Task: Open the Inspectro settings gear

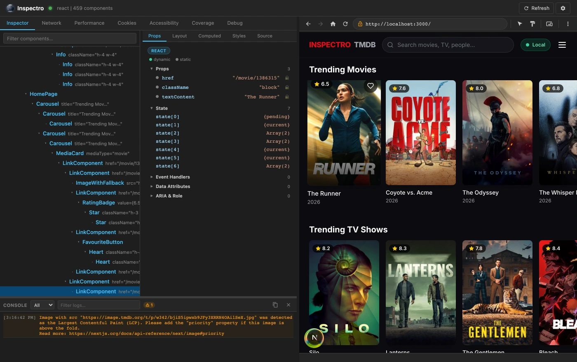Action: pos(563,8)
